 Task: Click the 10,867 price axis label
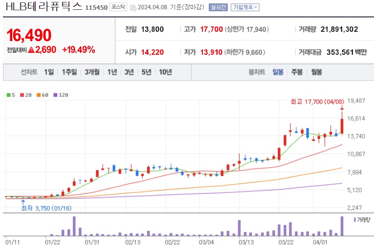tap(356, 154)
